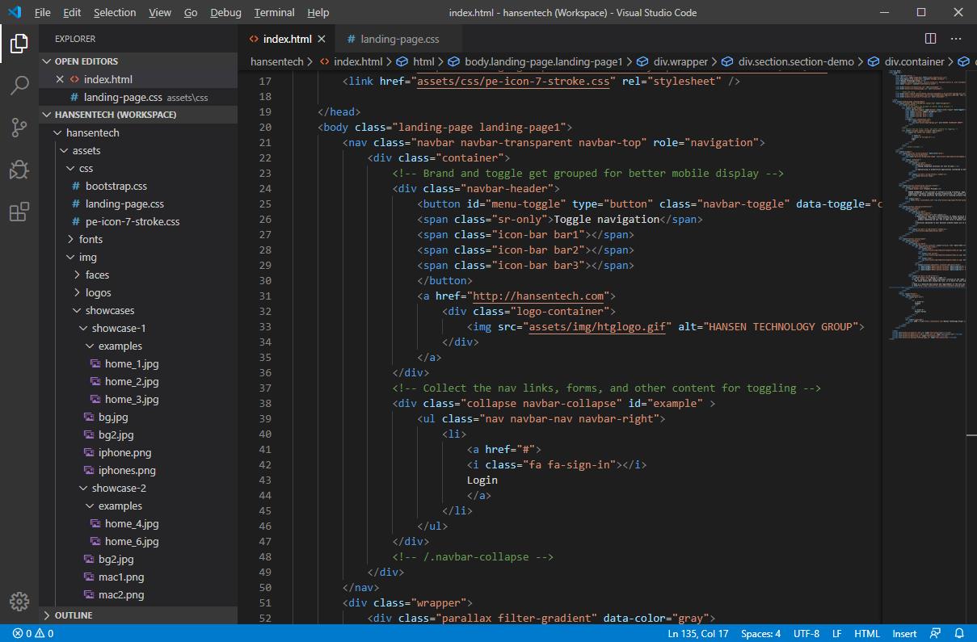Image resolution: width=977 pixels, height=642 pixels.
Task: Collapse the showcase-1 folder
Action: (x=118, y=328)
